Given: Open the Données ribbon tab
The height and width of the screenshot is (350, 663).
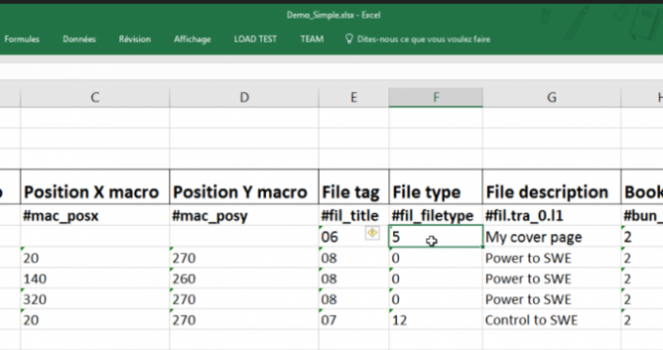Looking at the screenshot, I should (x=79, y=39).
